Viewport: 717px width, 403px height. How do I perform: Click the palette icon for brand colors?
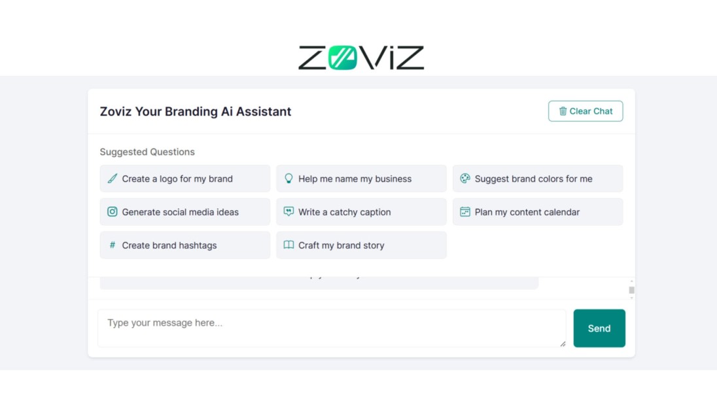tap(465, 179)
